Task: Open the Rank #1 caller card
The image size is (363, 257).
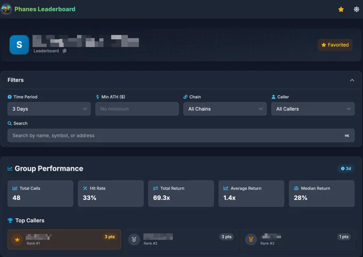Action: pos(64,239)
